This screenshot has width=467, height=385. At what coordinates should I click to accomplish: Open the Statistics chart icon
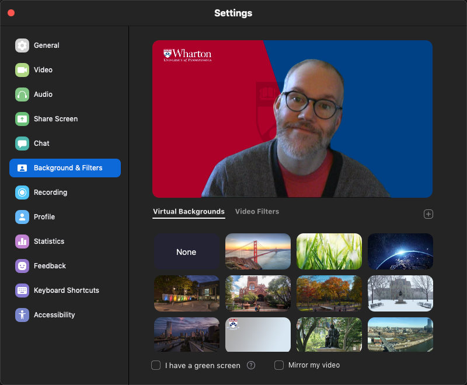point(22,242)
